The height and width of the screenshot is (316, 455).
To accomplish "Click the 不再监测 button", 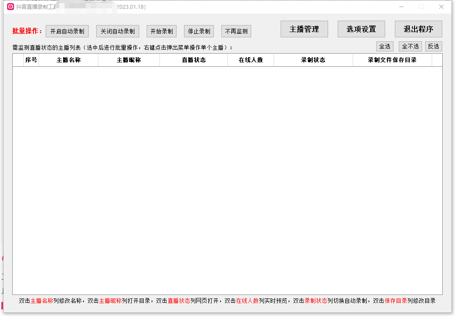I will click(x=236, y=31).
